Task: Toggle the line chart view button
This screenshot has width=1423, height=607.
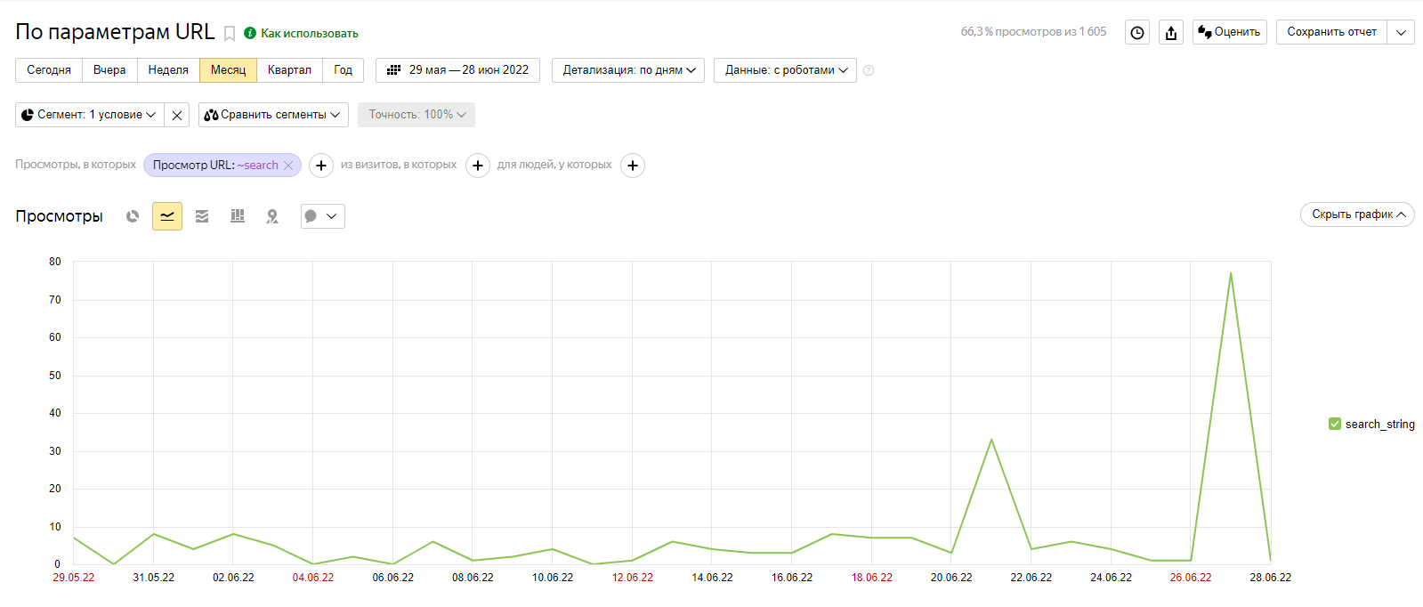Action: pos(167,216)
